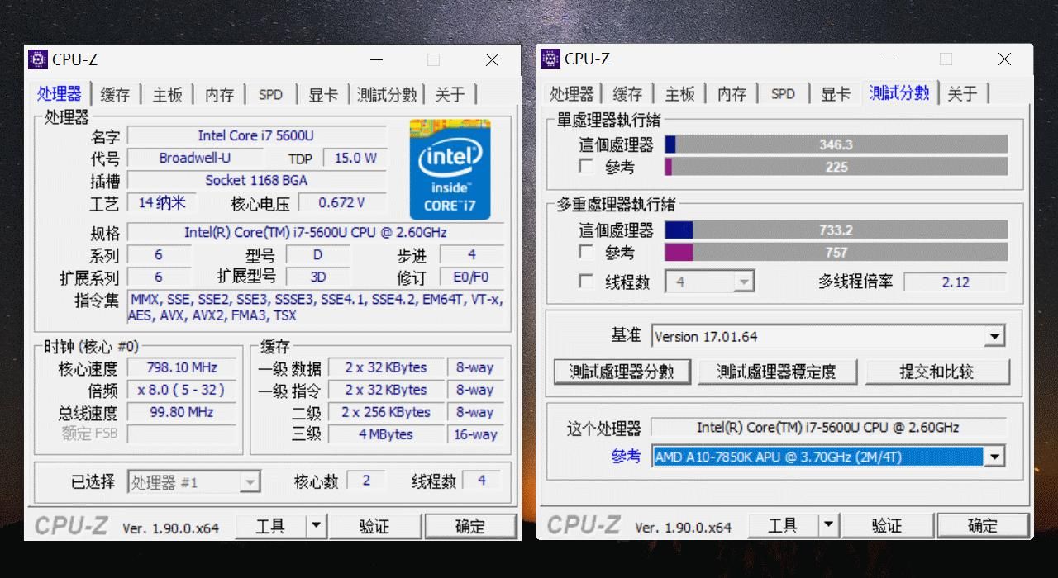Click the 核心数 value 2
1058x578 pixels.
366,481
